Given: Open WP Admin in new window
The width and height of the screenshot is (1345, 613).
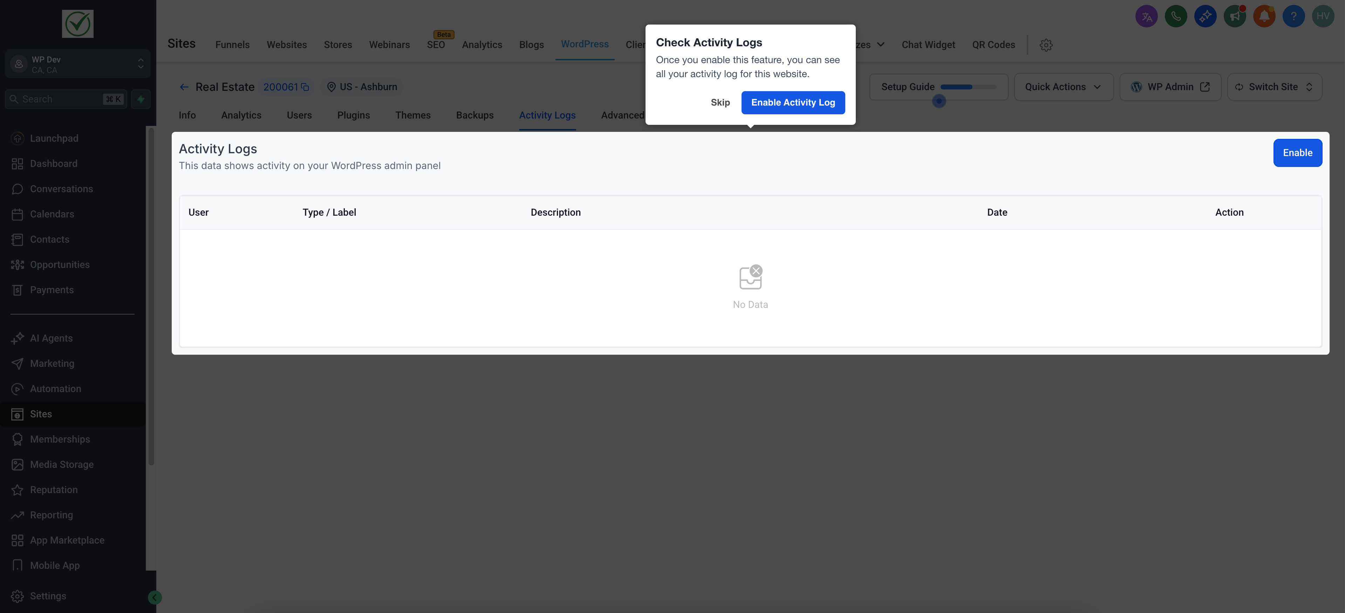Looking at the screenshot, I should click(x=1169, y=87).
